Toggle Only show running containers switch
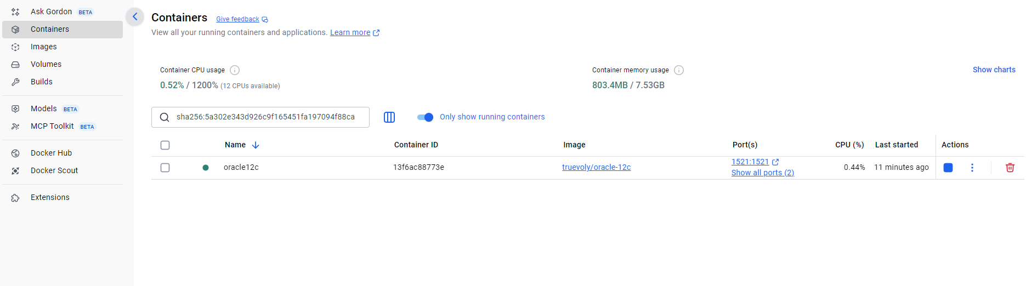 tap(425, 117)
